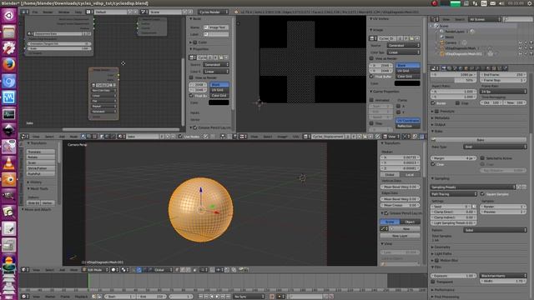Image resolution: width=534 pixels, height=300 pixels.
Task: Open the Playback menu in timeline header
Action: [81, 297]
